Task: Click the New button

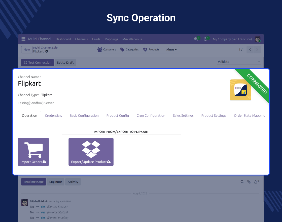Action: 27,49
